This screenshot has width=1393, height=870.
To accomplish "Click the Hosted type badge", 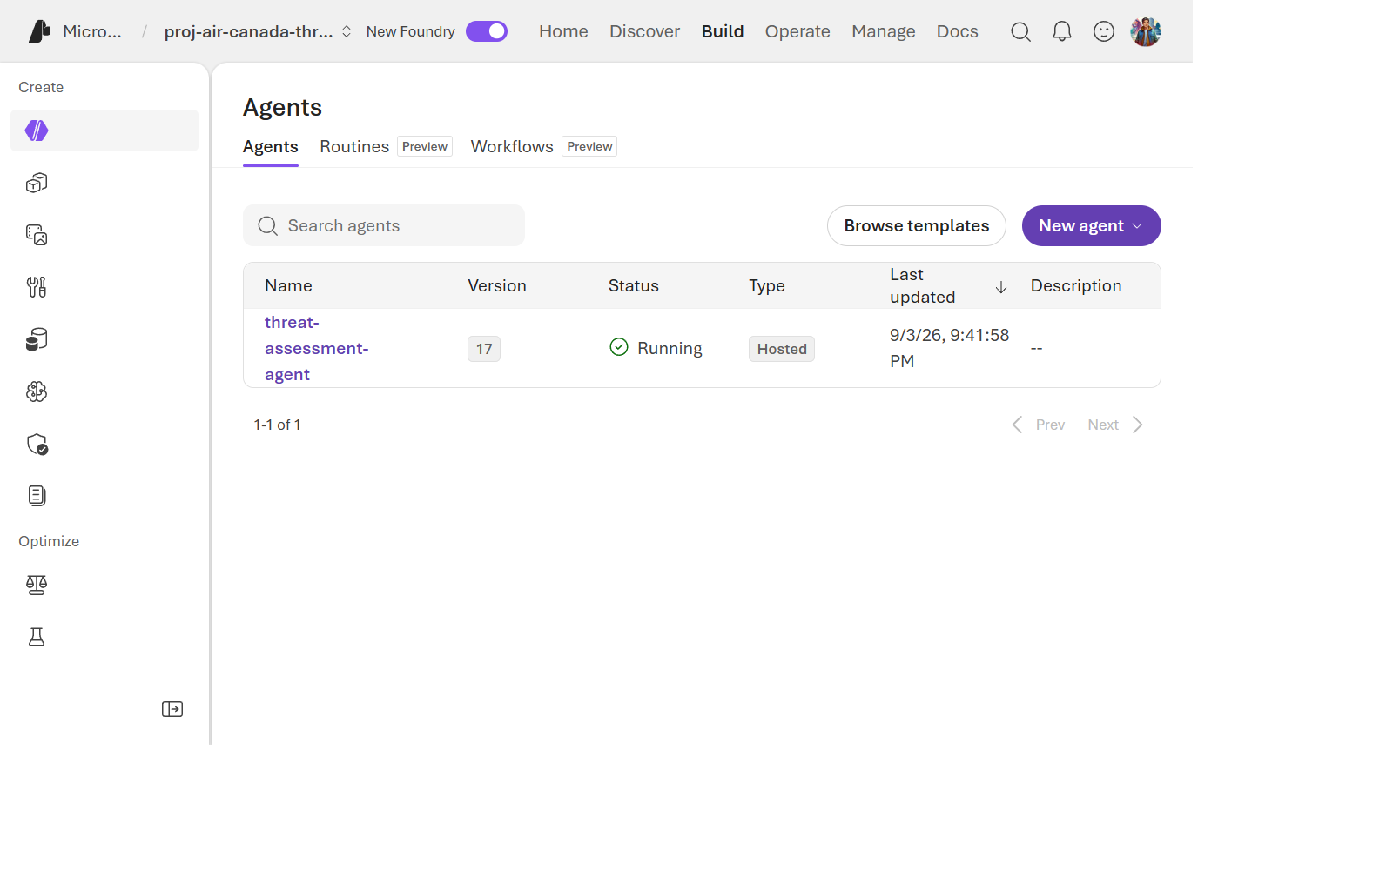I will tap(782, 349).
